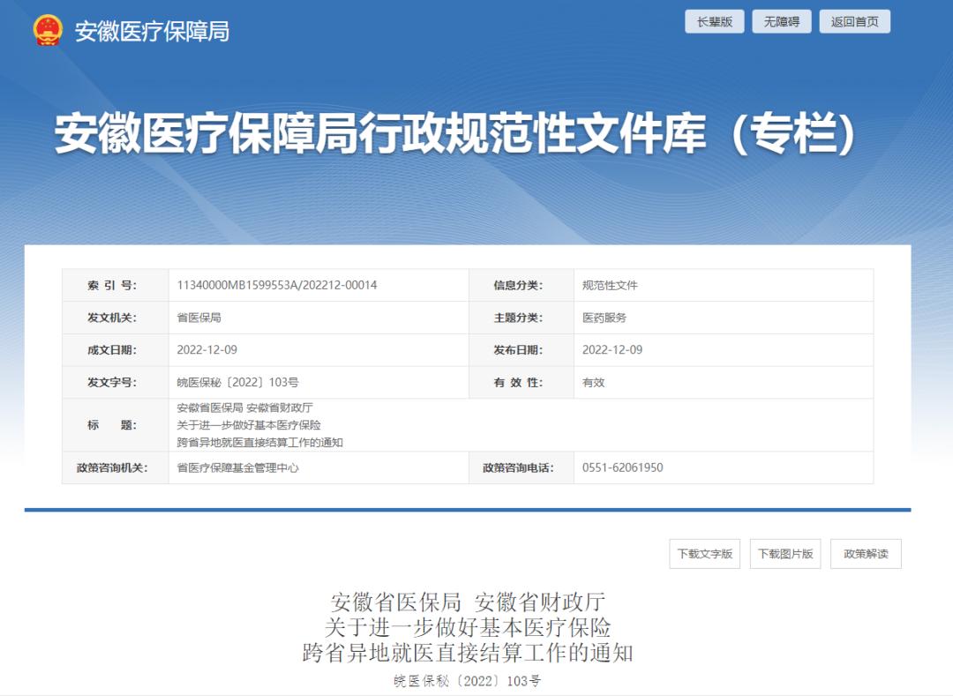
Task: Click phone number 0551-62061950
Action: [620, 468]
